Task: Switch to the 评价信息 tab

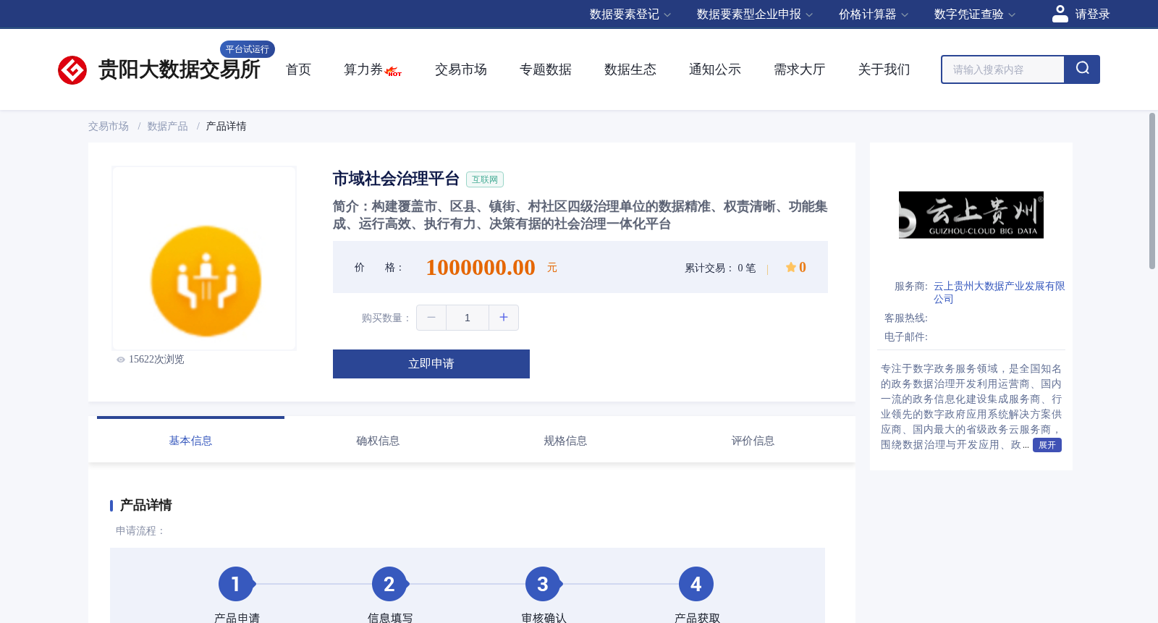Action: 753,441
